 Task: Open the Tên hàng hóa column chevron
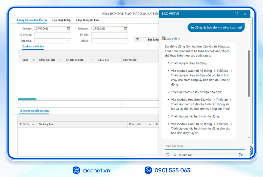point(124,124)
